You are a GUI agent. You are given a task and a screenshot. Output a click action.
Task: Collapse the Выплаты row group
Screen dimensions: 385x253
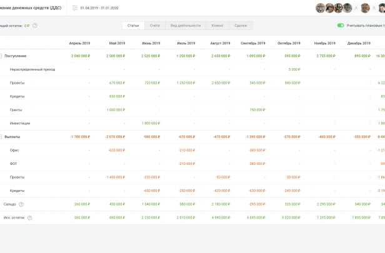(1, 137)
